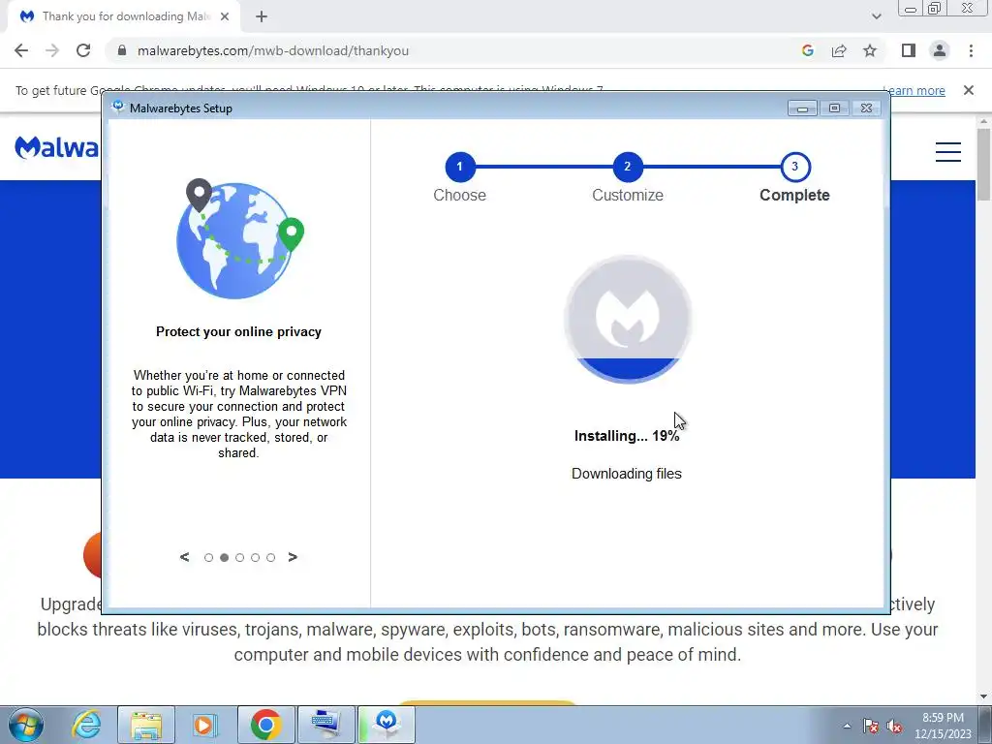Click Chrome's forward arrow button
This screenshot has width=992, height=744.
[x=52, y=50]
